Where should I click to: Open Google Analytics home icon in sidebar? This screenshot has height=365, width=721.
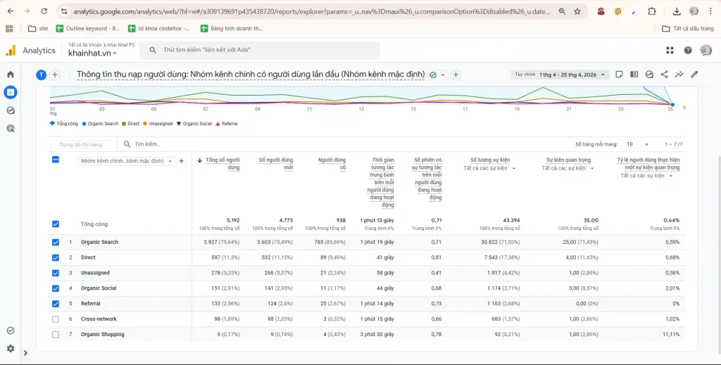tap(11, 75)
